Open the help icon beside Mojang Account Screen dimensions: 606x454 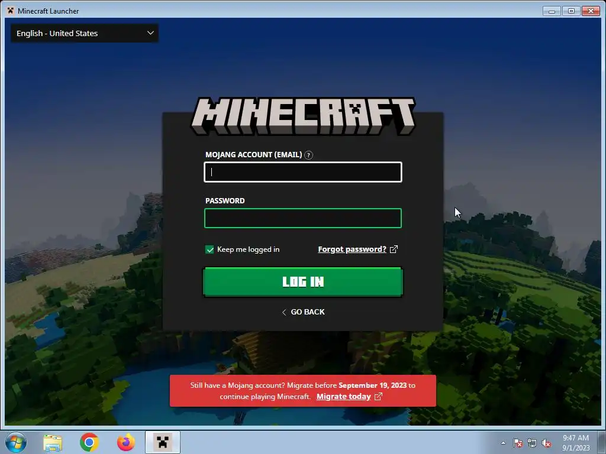[x=308, y=155]
